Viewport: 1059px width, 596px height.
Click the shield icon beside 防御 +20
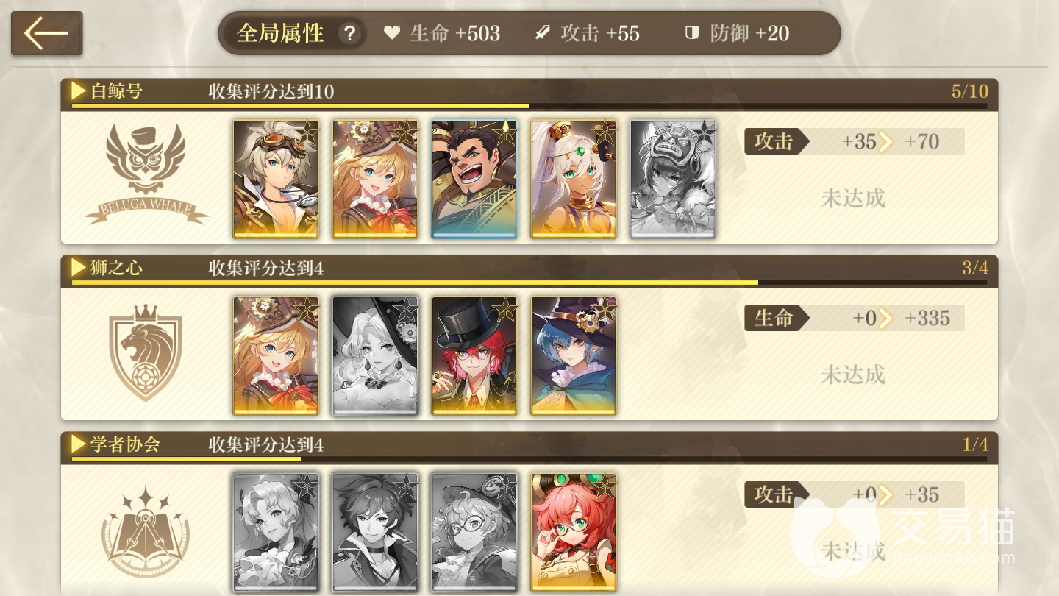(x=691, y=33)
